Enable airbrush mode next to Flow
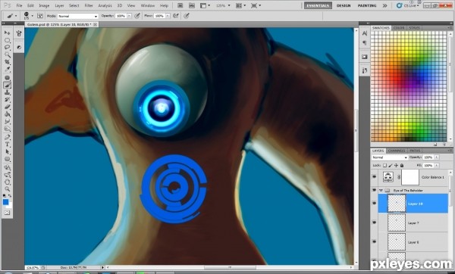Image resolution: width=455 pixels, height=274 pixels. click(176, 16)
